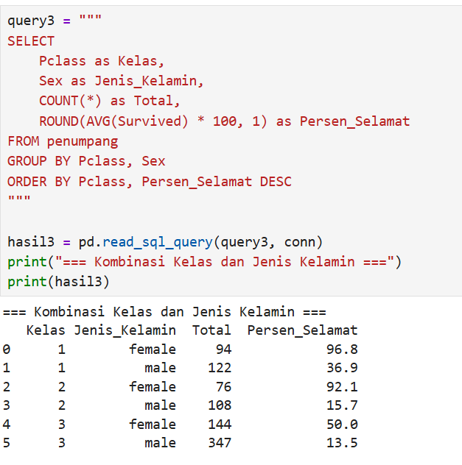Screen dimensions: 462x465
Task: Click the print Kombinasi Kelas string line
Action: pos(205,262)
